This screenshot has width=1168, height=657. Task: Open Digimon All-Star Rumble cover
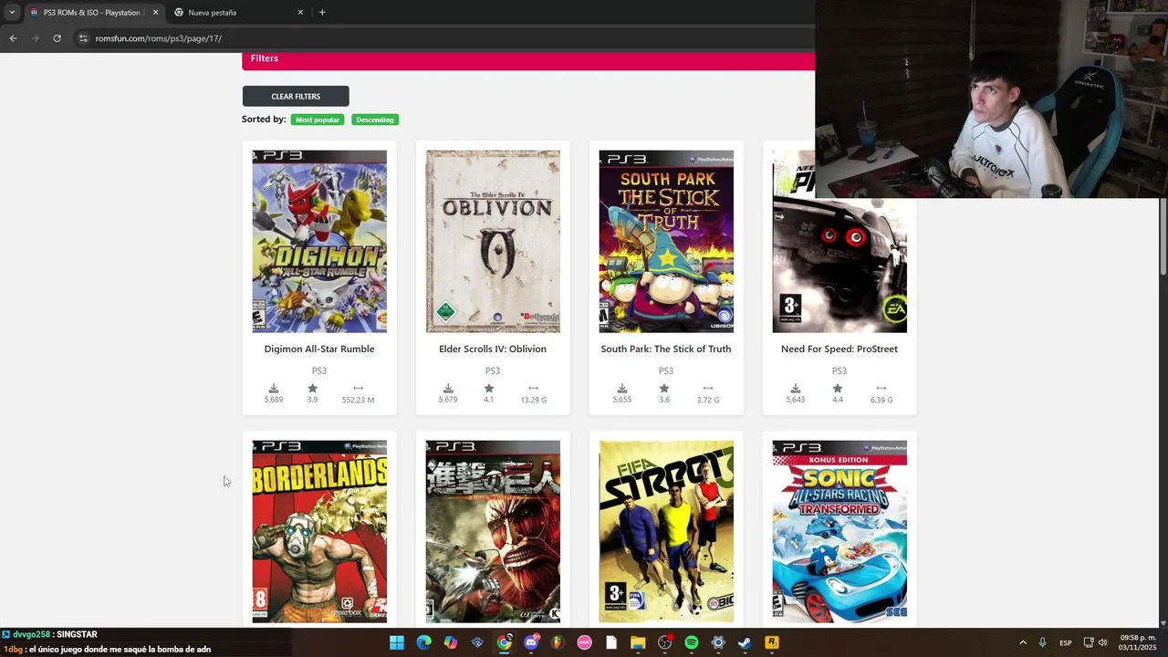pyautogui.click(x=319, y=242)
